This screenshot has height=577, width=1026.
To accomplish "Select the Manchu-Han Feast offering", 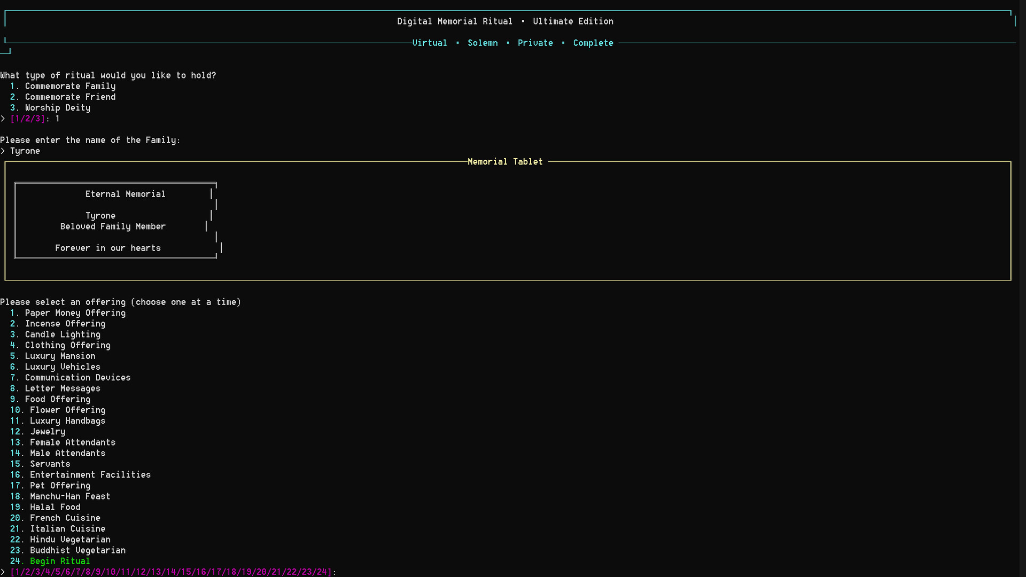I will (69, 496).
